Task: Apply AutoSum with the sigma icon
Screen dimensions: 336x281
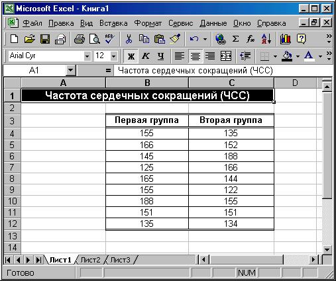Action: pyautogui.click(x=235, y=39)
